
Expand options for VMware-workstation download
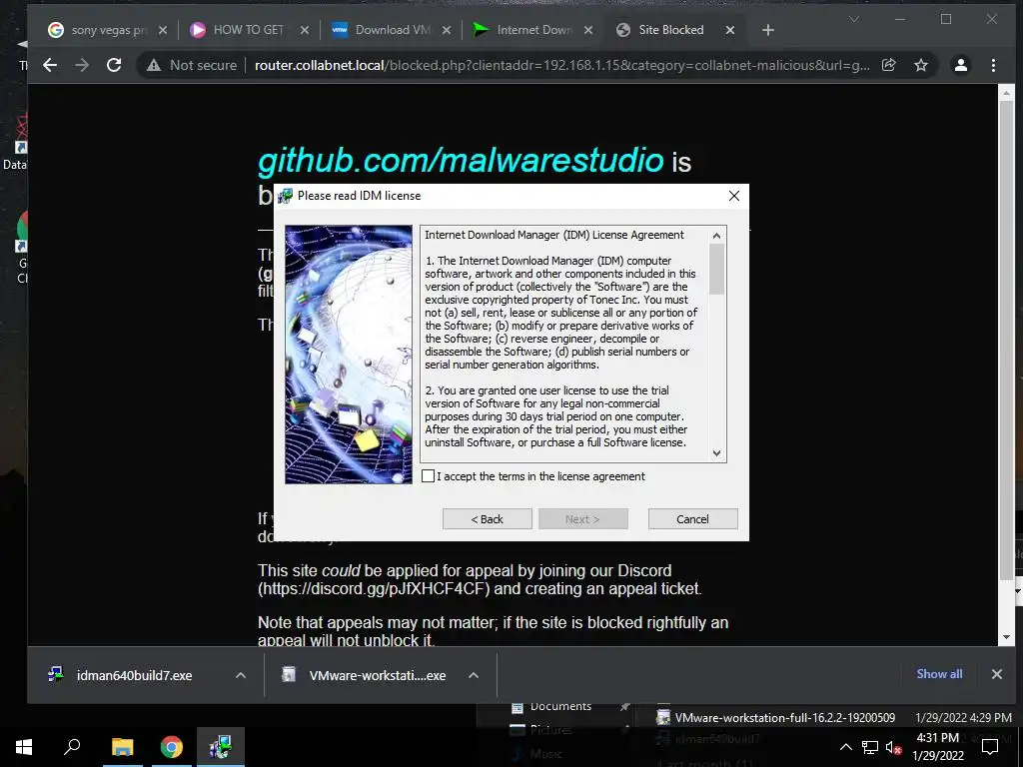click(474, 675)
